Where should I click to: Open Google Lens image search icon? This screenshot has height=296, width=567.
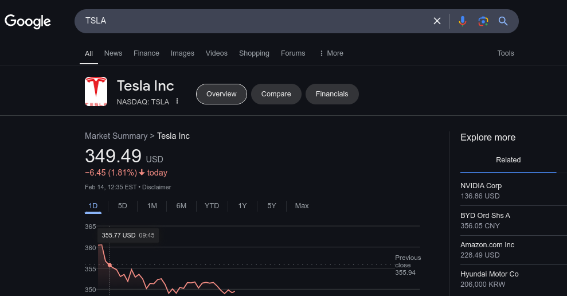click(483, 21)
